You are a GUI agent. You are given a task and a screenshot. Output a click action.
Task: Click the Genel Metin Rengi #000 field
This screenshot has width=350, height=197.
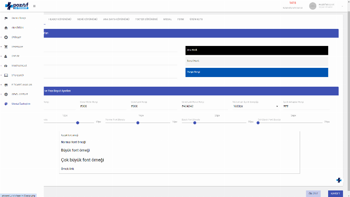[x=103, y=106]
